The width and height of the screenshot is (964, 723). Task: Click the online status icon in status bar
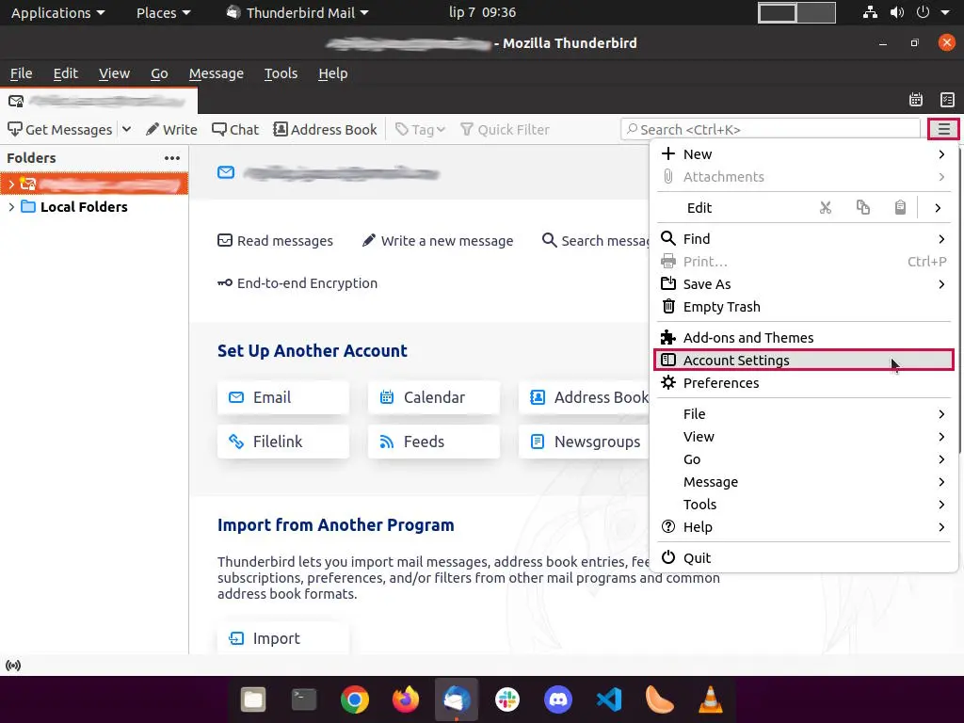[13, 666]
